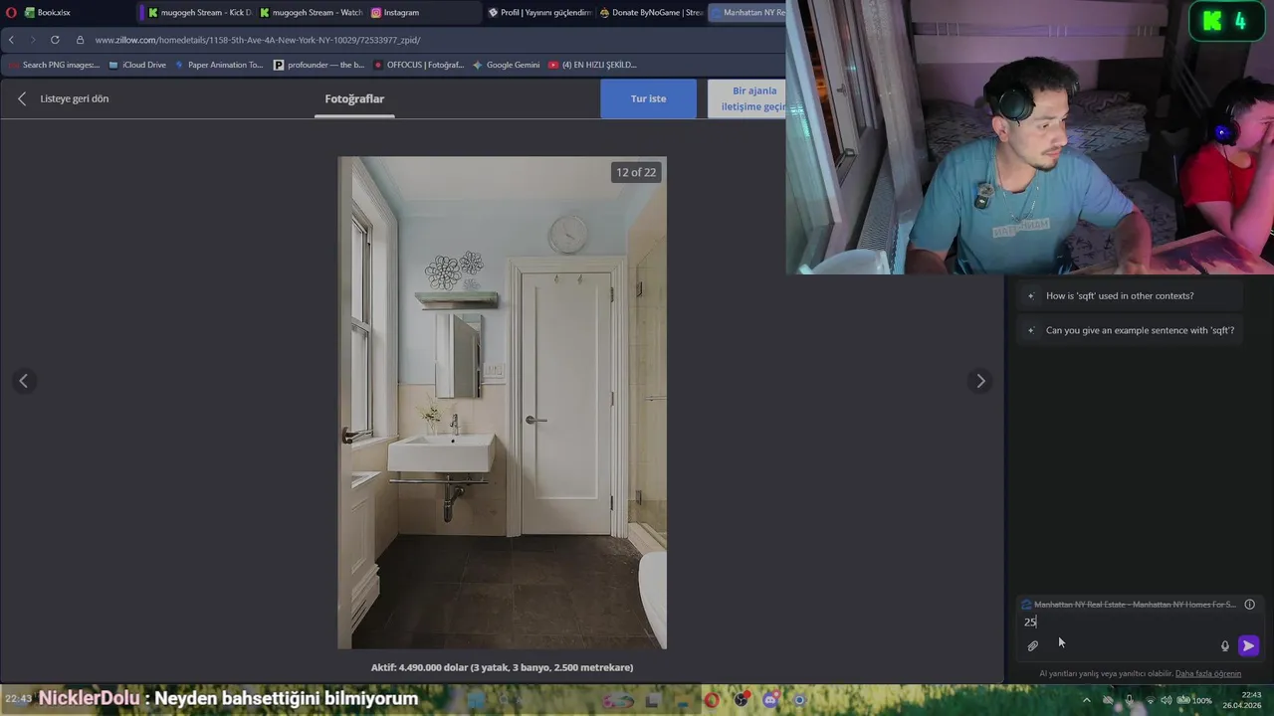Screen dimensions: 1274x716
Task: Open the iCloud Drive bookmark
Action: point(137,65)
